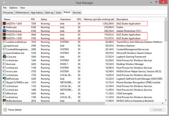Sort by the PID column header
Screen dimensions: 169x116
[x=35, y=19]
